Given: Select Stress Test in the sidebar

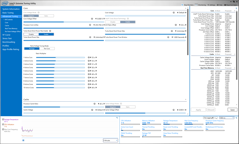Looking at the screenshot, I should pos(7,38).
